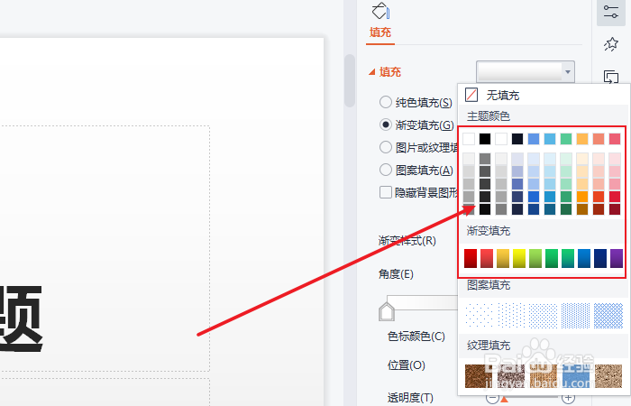Pick pink-red in the main theme color row
Screen dimensions: 631x406
click(615, 139)
